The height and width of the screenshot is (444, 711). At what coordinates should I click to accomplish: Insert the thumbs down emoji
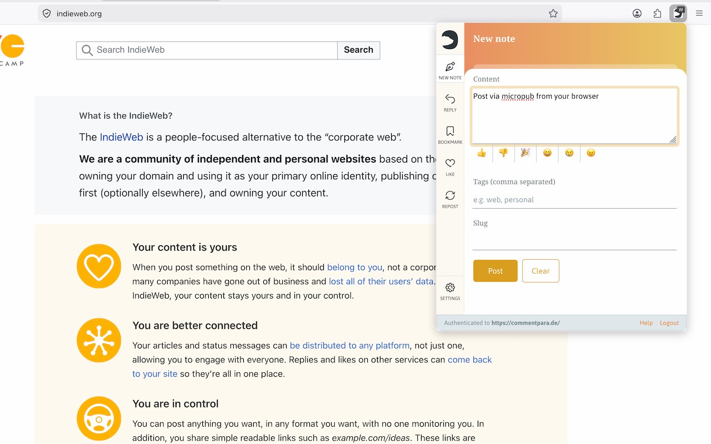[503, 153]
